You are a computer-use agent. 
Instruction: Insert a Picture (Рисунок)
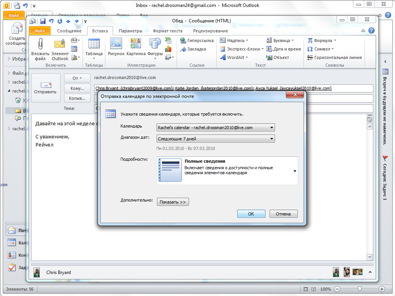pyautogui.click(x=116, y=47)
